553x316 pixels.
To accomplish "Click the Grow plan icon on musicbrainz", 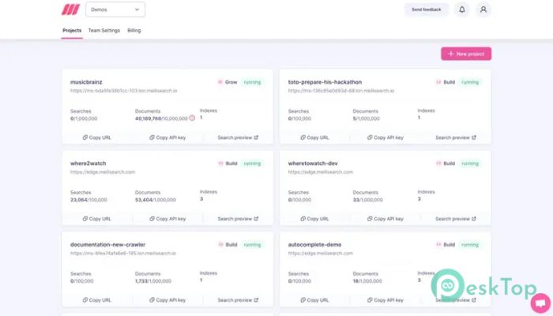I will [x=220, y=82].
